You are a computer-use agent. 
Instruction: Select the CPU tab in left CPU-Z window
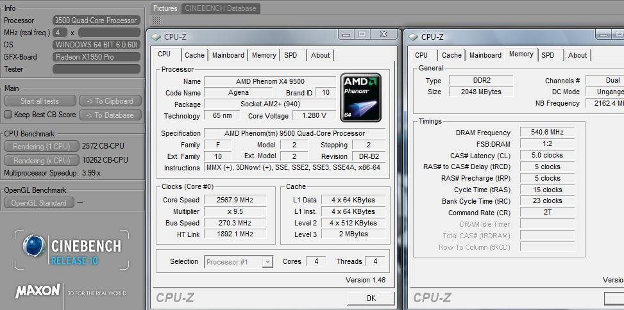click(164, 54)
